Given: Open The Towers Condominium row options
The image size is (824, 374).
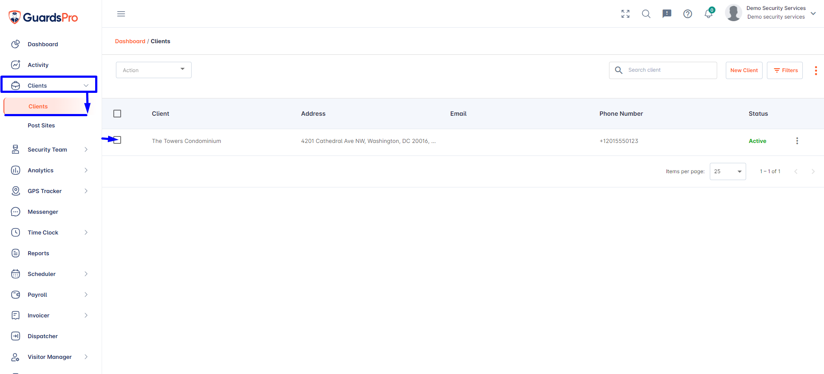Looking at the screenshot, I should point(797,141).
